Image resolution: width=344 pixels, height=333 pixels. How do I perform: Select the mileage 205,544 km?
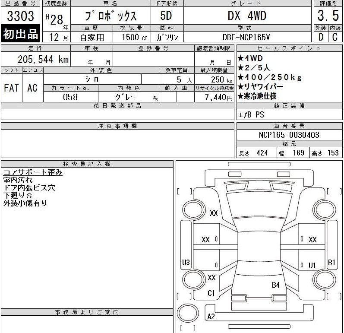[x=43, y=60]
